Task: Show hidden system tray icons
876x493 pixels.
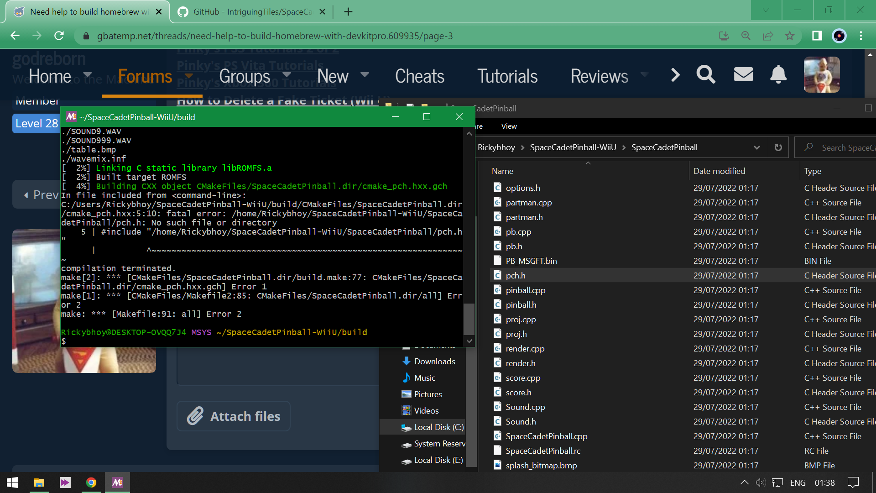Action: (744, 483)
